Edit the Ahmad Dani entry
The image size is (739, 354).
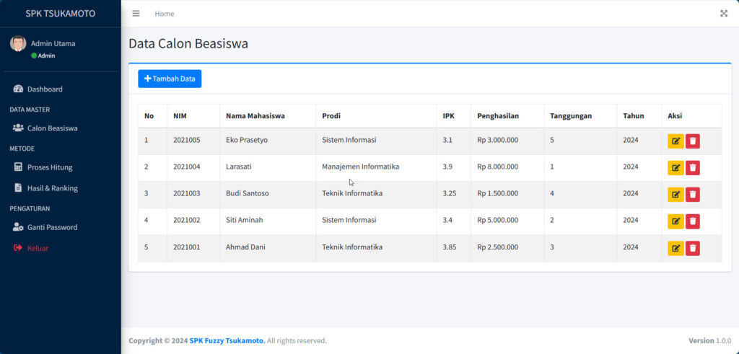(675, 248)
